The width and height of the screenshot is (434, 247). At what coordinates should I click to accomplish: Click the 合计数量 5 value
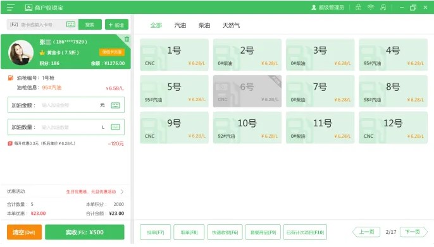click(32, 204)
